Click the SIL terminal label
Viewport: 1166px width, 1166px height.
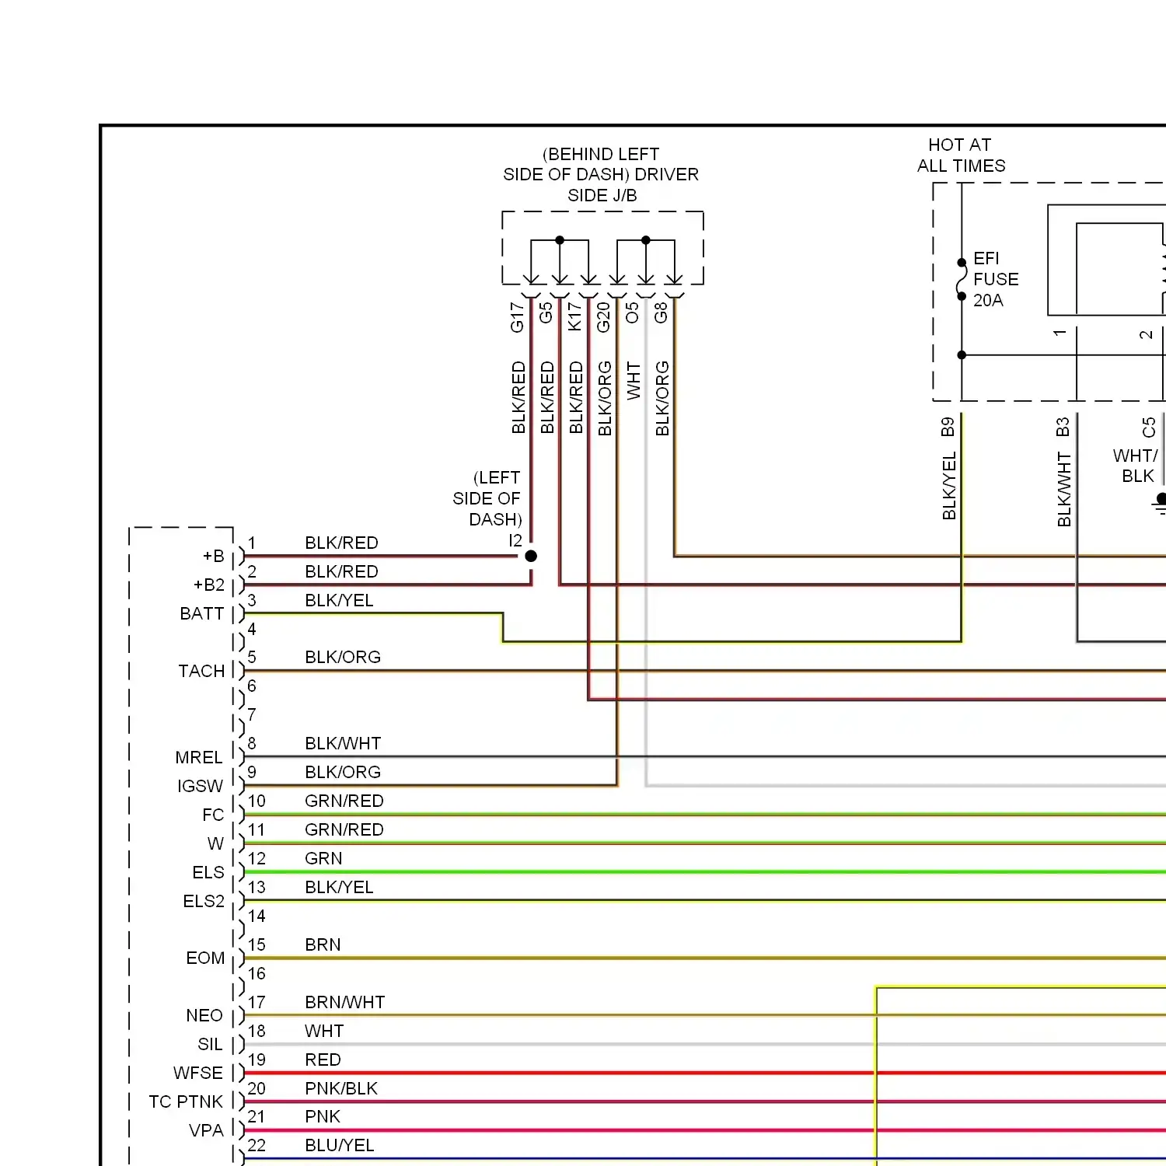(x=211, y=1045)
